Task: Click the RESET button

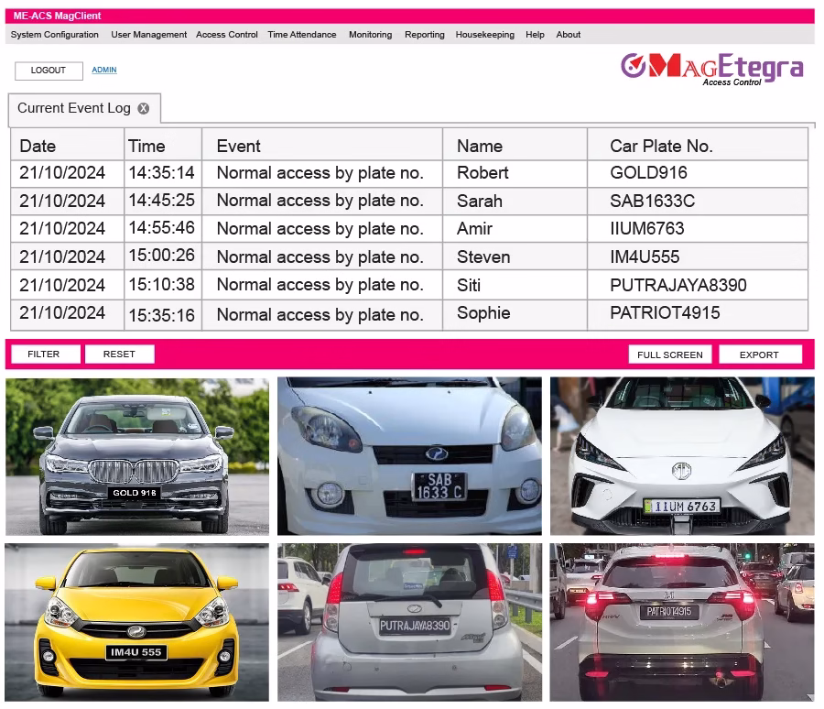Action: pos(120,354)
